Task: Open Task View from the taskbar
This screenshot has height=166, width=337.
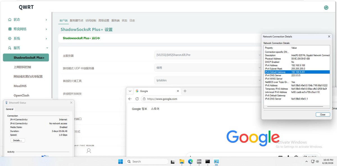Action: pyautogui.click(x=173, y=161)
